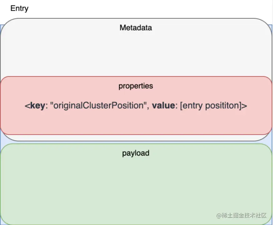
Task: Click the empty gray Metadata box area
Action: pos(136,53)
